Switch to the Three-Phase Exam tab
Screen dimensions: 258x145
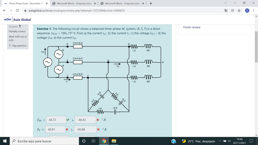(24, 3)
